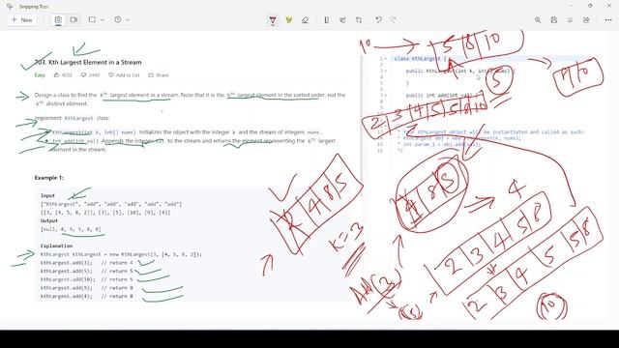Viewport: 619px width, 348px height.
Task: Maximize or restore the Snipping Tool window
Action: pos(590,6)
